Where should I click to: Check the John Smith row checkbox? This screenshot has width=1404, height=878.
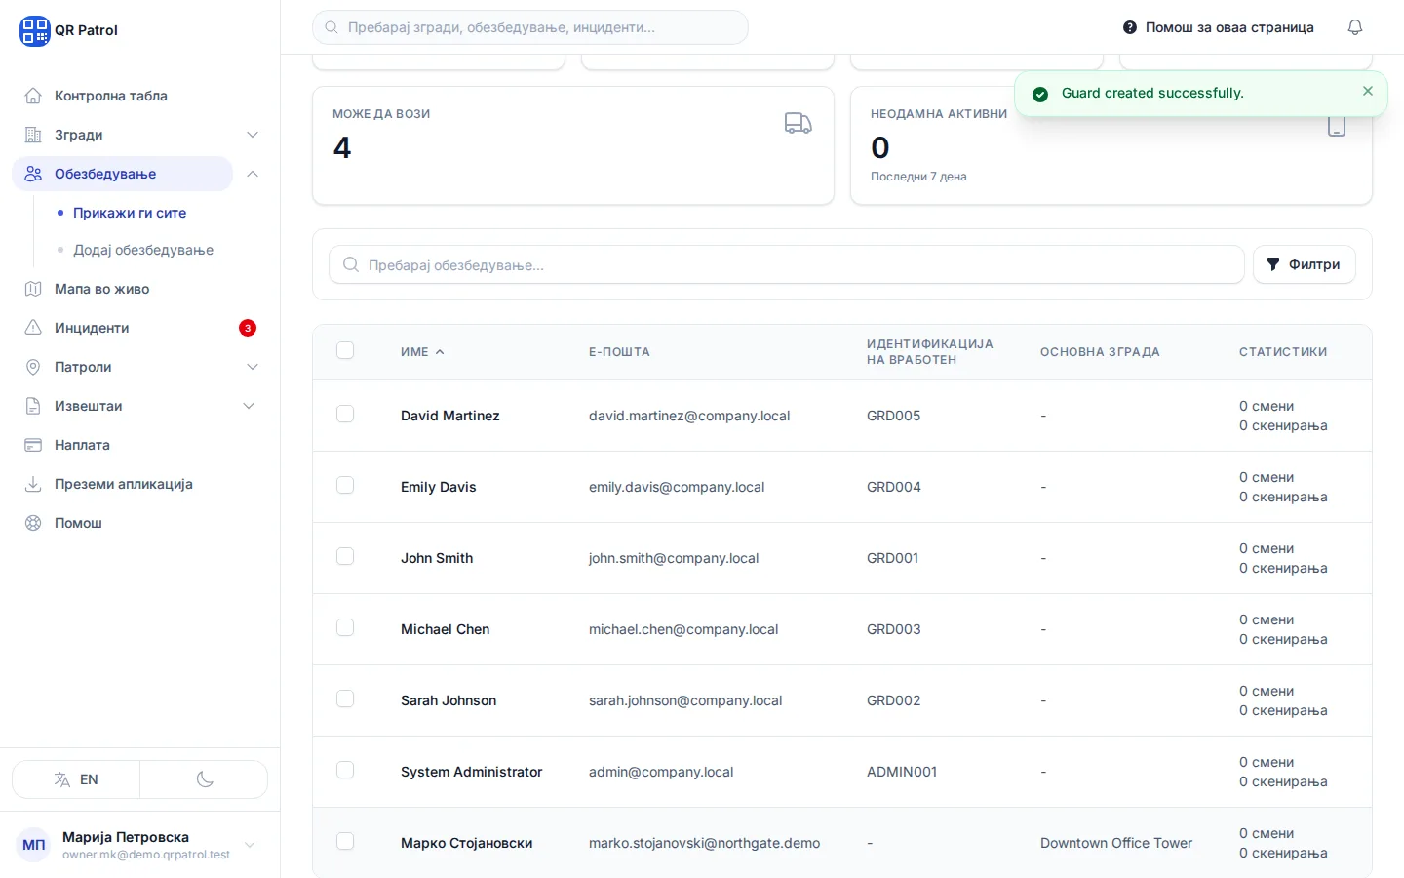[x=345, y=556]
